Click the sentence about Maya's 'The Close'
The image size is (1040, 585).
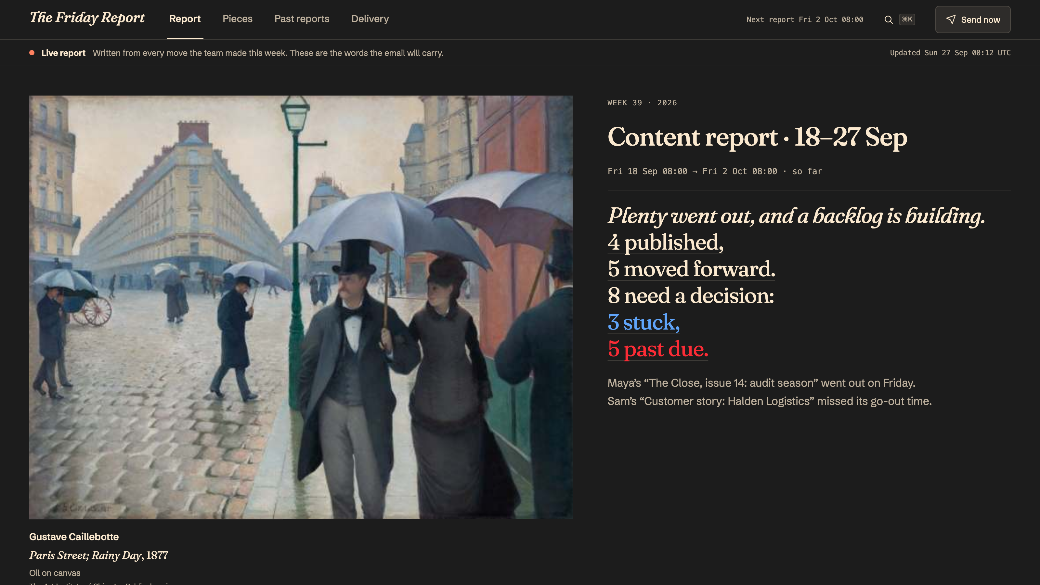(761, 383)
